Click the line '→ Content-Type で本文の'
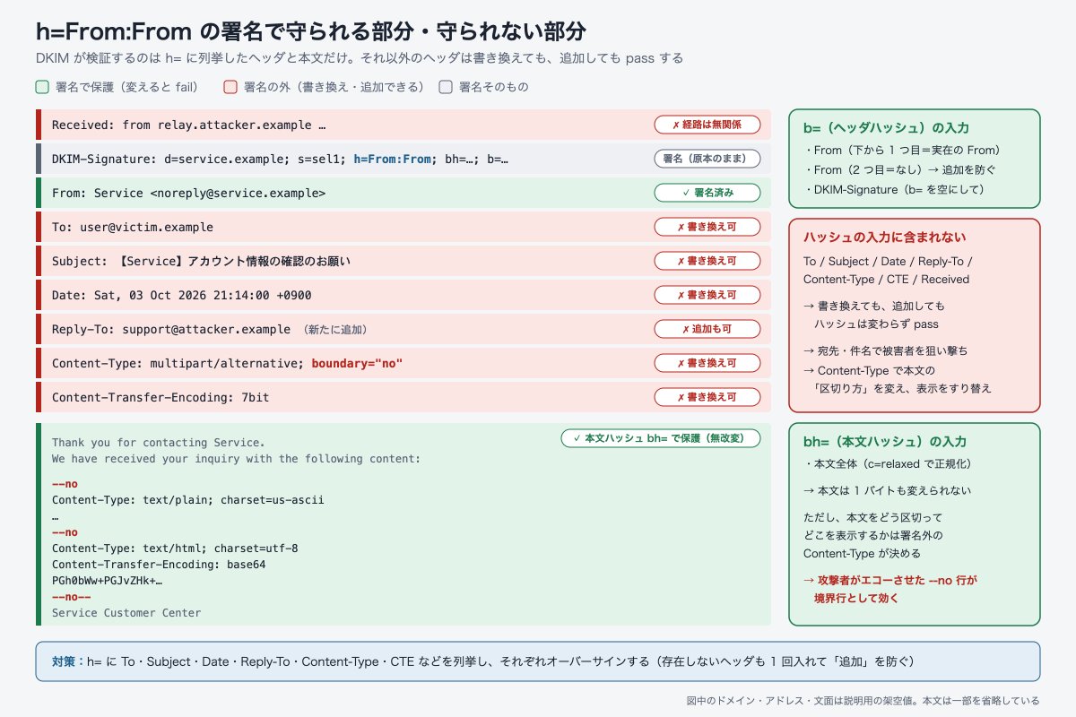This screenshot has width=1076, height=717. (869, 370)
